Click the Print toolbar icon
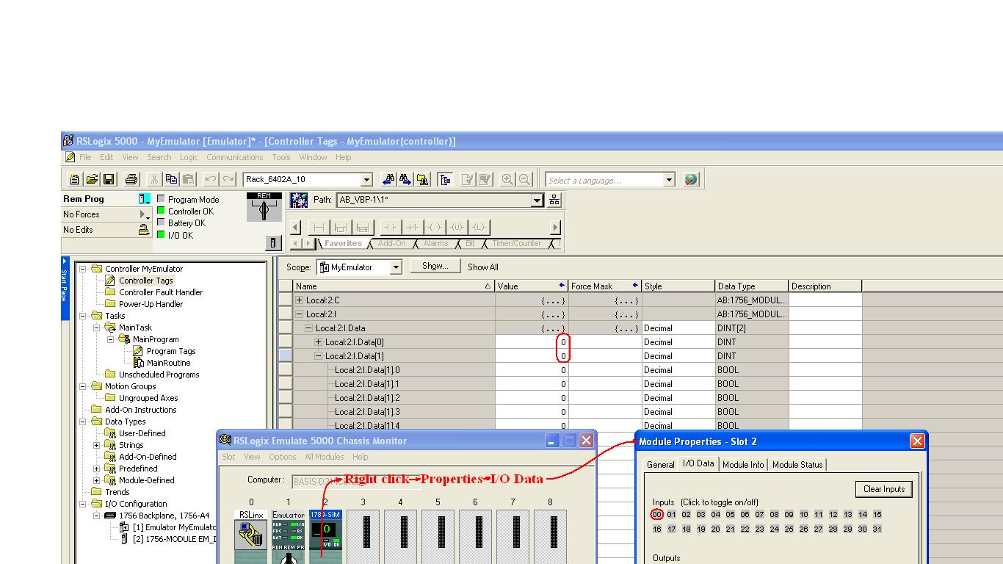 pos(131,179)
